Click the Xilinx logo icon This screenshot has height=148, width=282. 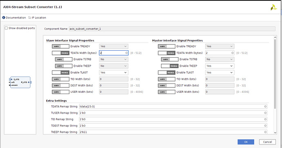pyautogui.click(x=273, y=7)
